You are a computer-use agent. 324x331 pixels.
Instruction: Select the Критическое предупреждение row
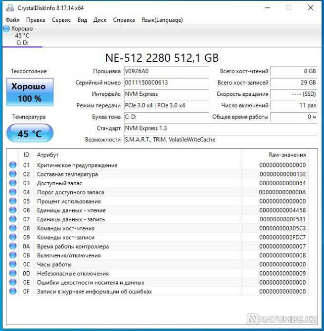pos(157,165)
